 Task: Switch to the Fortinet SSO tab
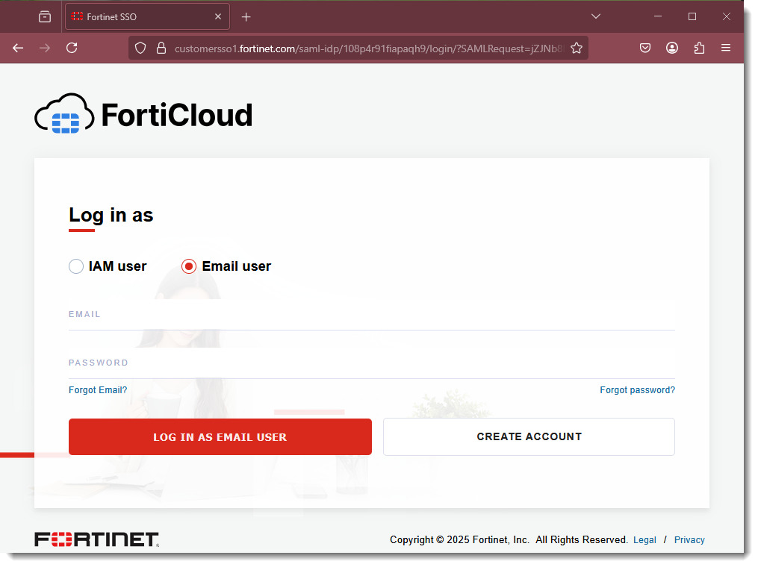(134, 16)
